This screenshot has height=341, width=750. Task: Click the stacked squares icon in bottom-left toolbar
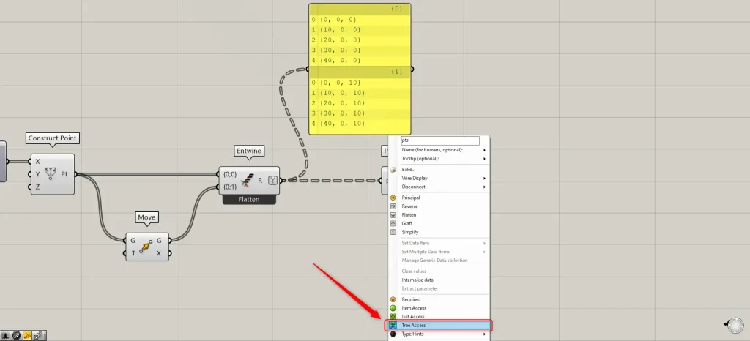click(37, 335)
